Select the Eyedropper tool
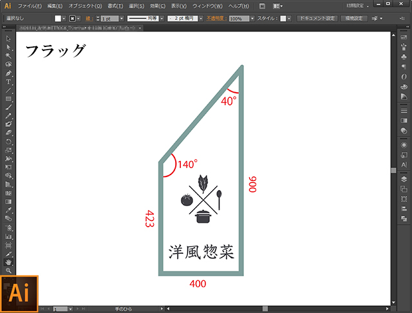This screenshot has width=412, height=313. tap(8, 210)
